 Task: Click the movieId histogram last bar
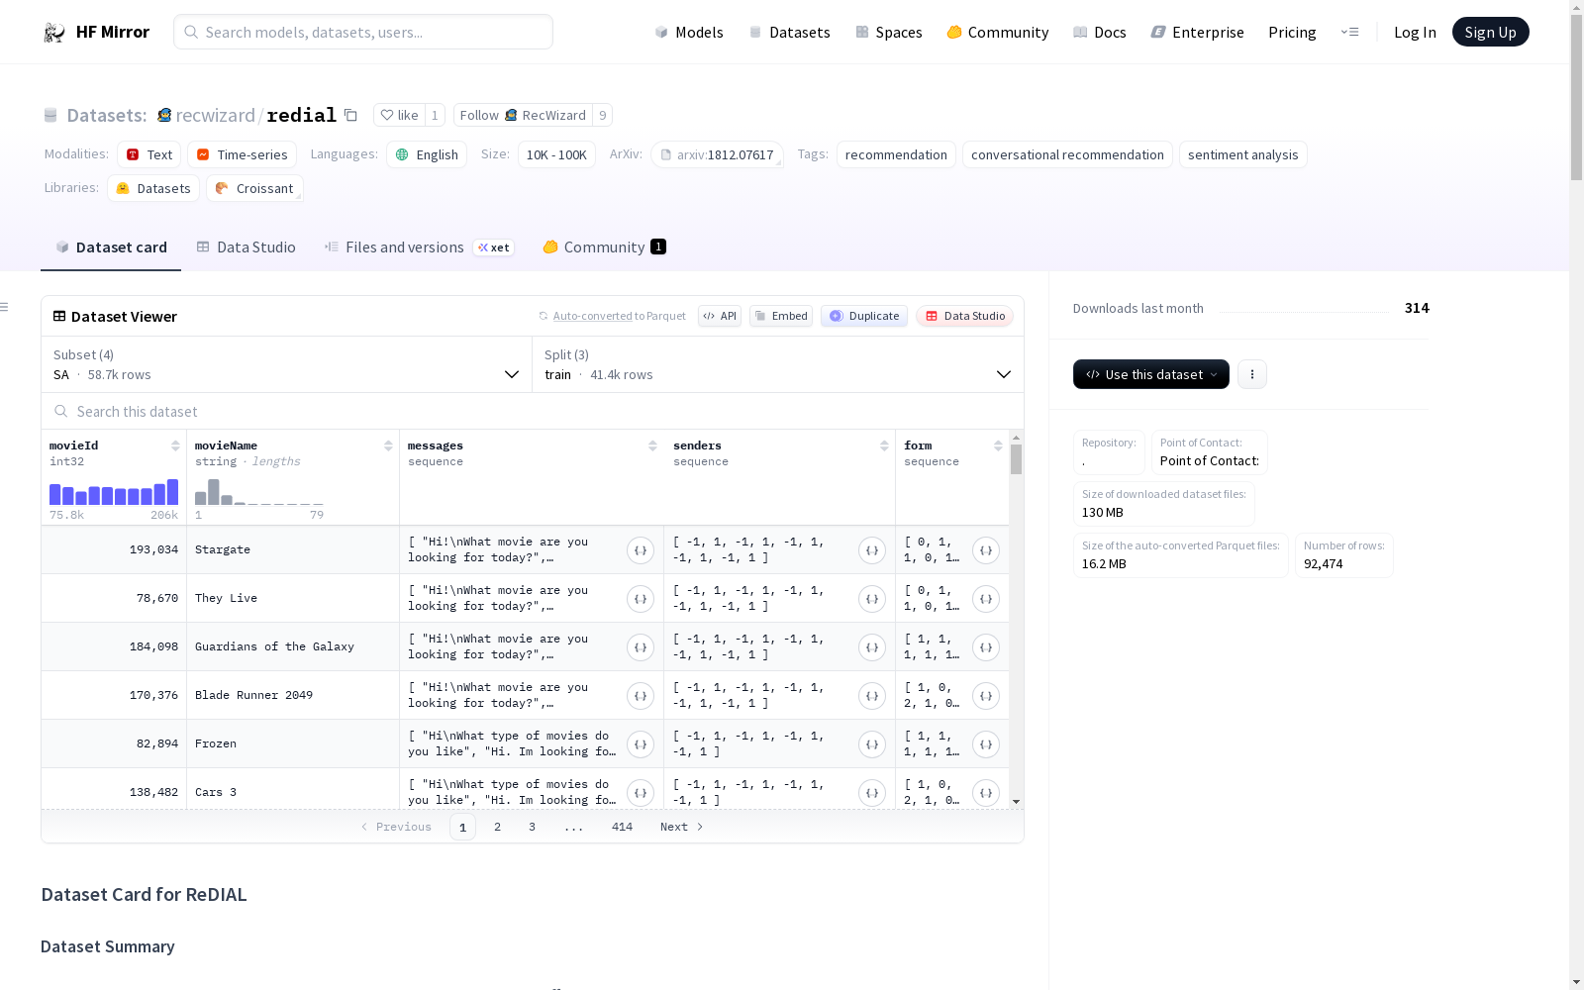click(173, 492)
